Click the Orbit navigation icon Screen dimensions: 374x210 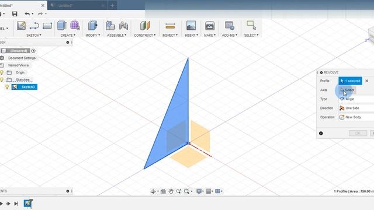(x=153, y=191)
